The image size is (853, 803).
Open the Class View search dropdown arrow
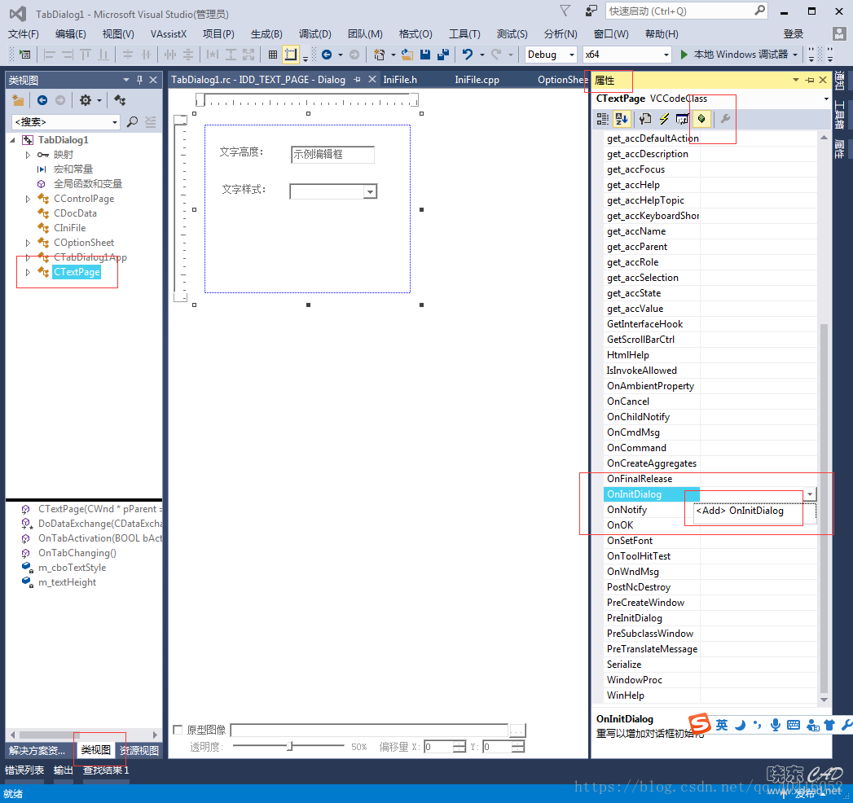click(114, 122)
